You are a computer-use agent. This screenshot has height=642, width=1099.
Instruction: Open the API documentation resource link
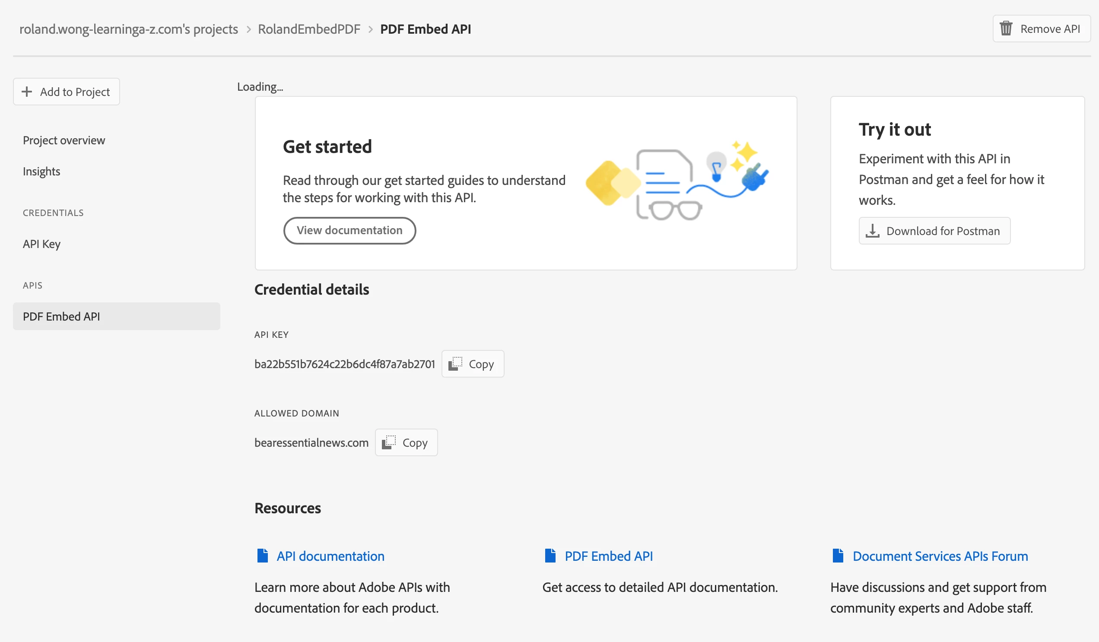330,556
